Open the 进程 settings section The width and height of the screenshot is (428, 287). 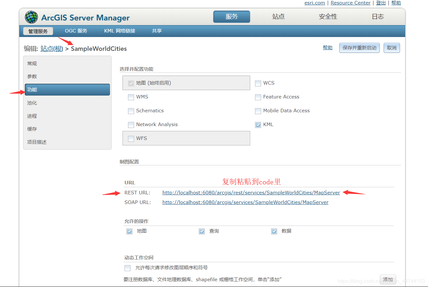pos(67,116)
